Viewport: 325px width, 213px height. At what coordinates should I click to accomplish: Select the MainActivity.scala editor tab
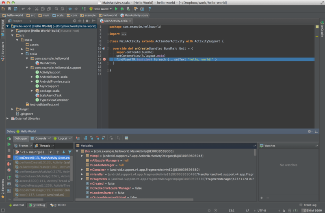pyautogui.click(x=116, y=21)
